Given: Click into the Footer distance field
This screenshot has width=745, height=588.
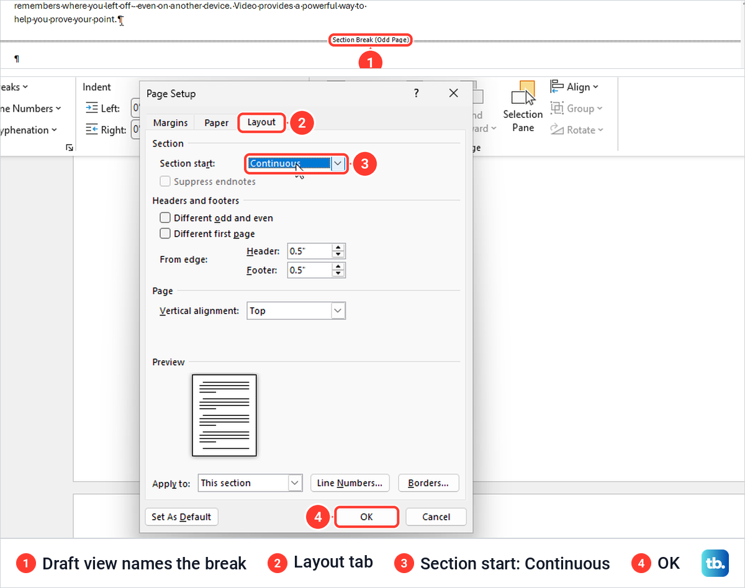Looking at the screenshot, I should [309, 269].
